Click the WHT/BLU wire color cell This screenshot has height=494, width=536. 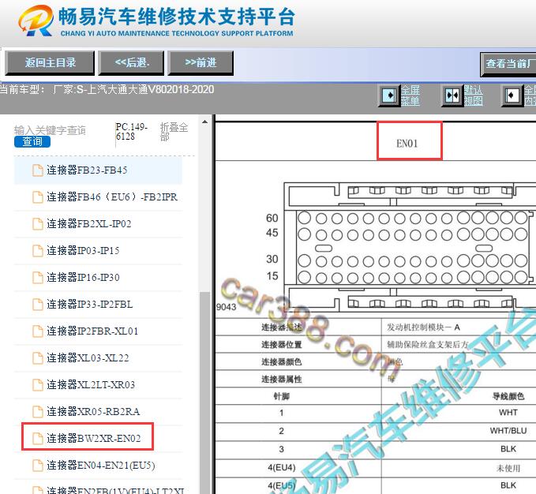click(508, 431)
